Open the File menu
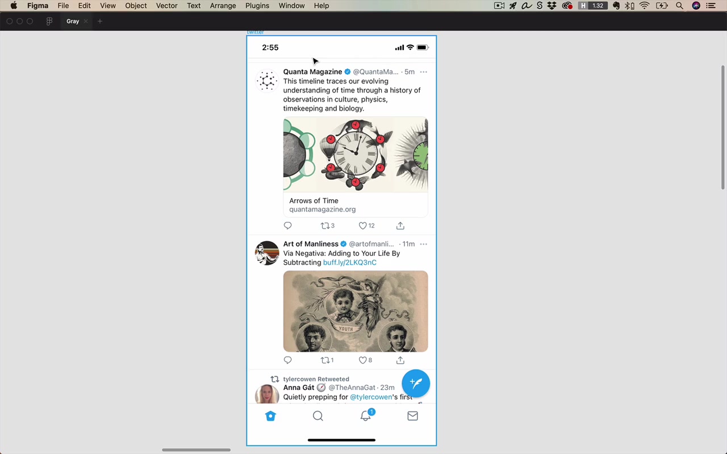This screenshot has width=727, height=454. pyautogui.click(x=63, y=6)
